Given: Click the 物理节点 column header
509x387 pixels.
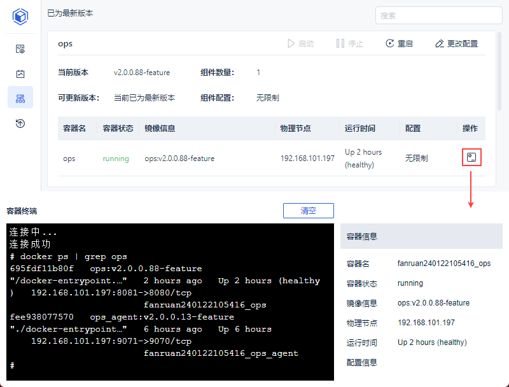Looking at the screenshot, I should [x=295, y=128].
